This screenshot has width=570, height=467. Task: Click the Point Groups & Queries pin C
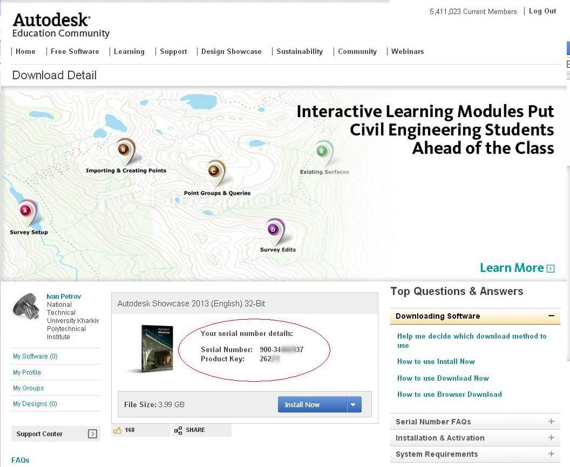[216, 173]
